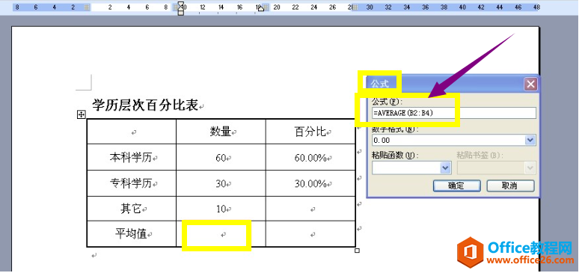The image size is (579, 273).
Task: Open the 粘贴函数 dropdown
Action: (x=445, y=168)
